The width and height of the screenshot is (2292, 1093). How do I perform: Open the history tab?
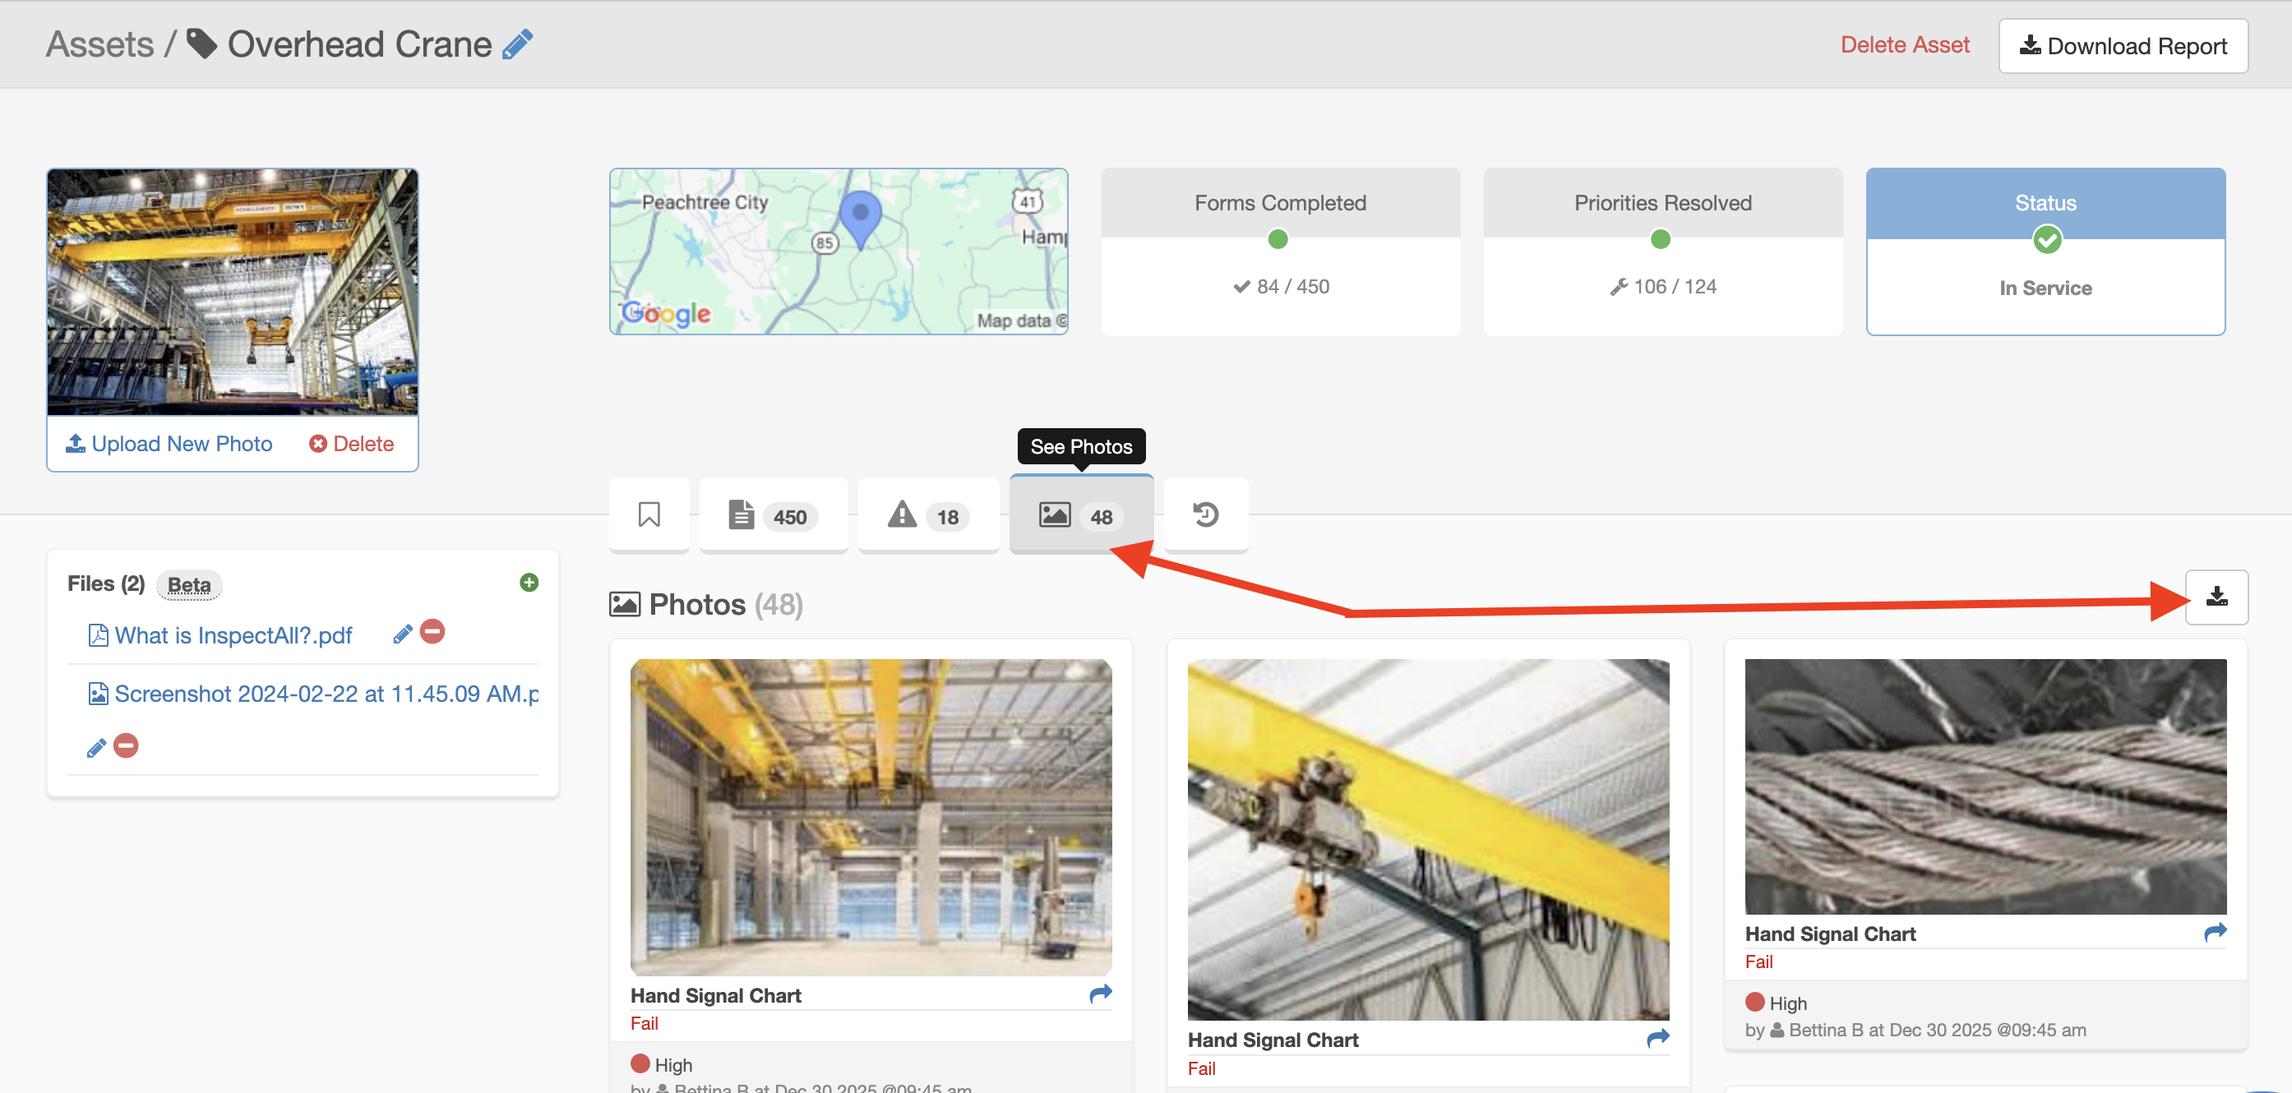[1204, 515]
